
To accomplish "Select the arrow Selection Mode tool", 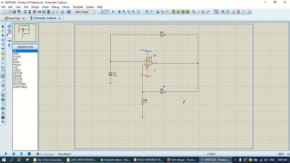I will pyautogui.click(x=3, y=27).
